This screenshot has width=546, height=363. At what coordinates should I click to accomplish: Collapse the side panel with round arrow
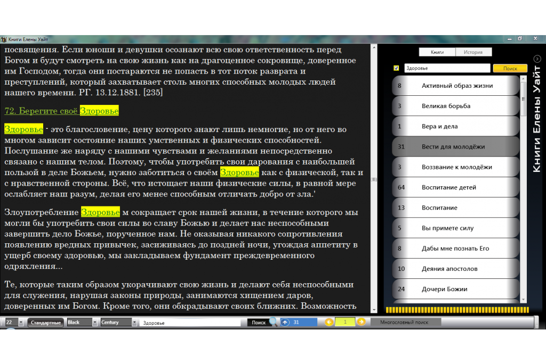coord(537,59)
